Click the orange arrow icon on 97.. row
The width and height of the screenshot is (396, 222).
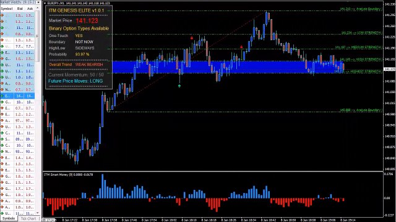point(2,121)
